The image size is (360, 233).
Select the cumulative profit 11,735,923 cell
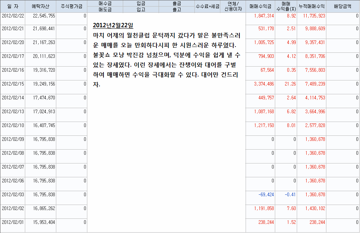tap(311, 16)
